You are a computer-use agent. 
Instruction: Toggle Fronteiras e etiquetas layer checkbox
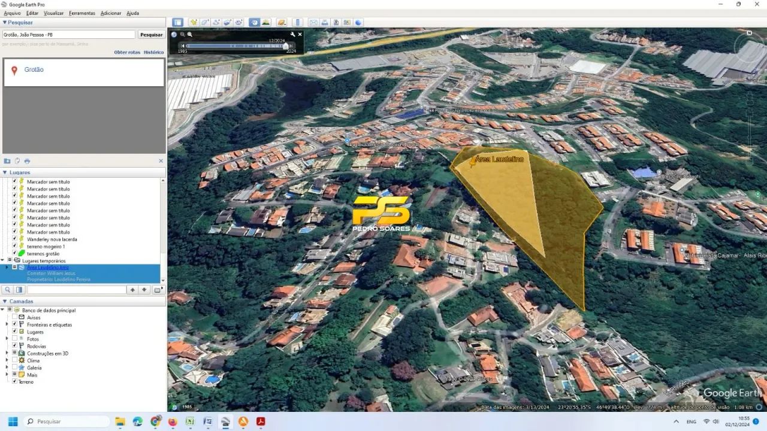point(14,324)
